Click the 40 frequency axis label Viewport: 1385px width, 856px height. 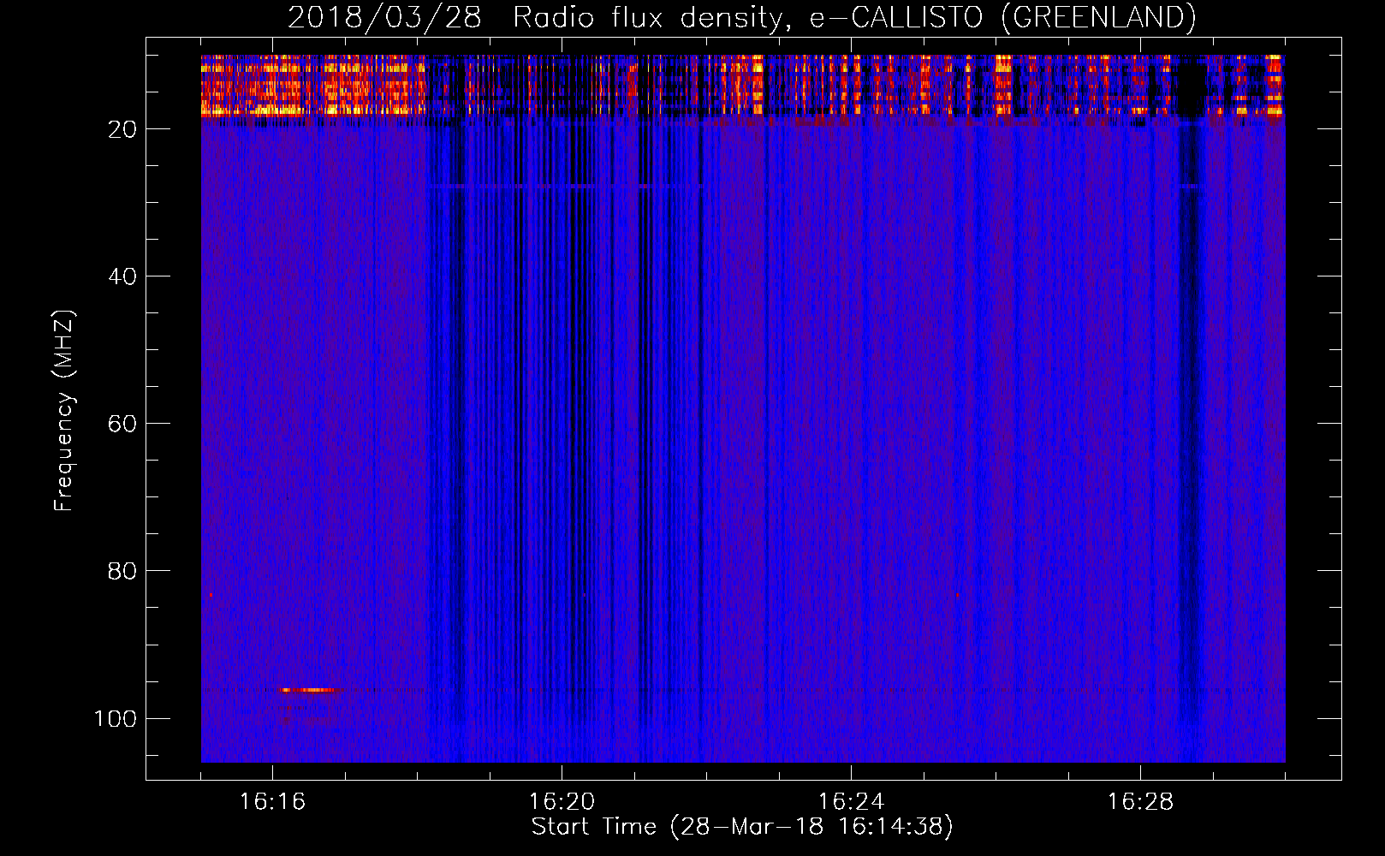(x=122, y=276)
